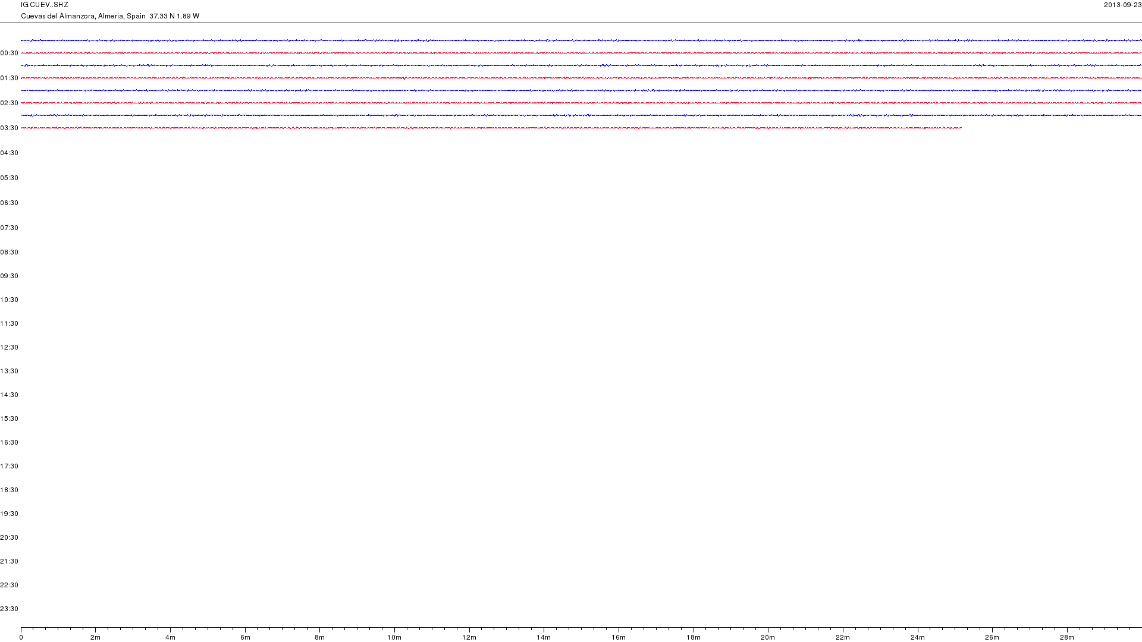Click the 0 minute axis label

[21, 638]
